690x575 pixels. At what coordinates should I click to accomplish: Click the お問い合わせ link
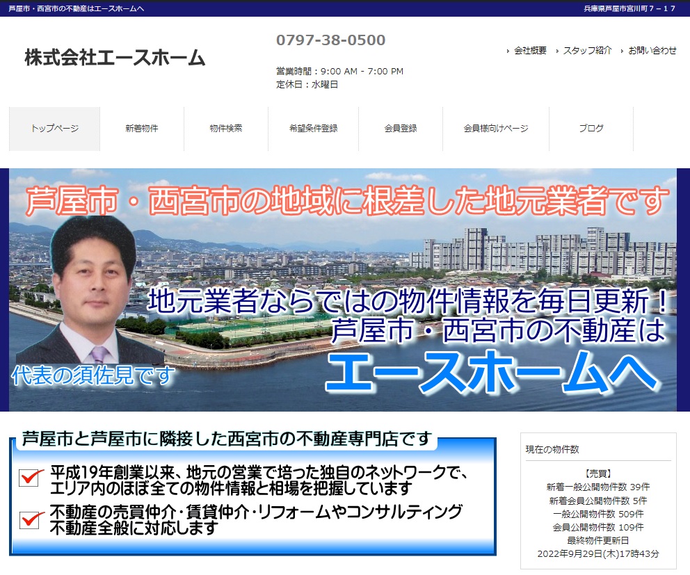click(x=652, y=51)
